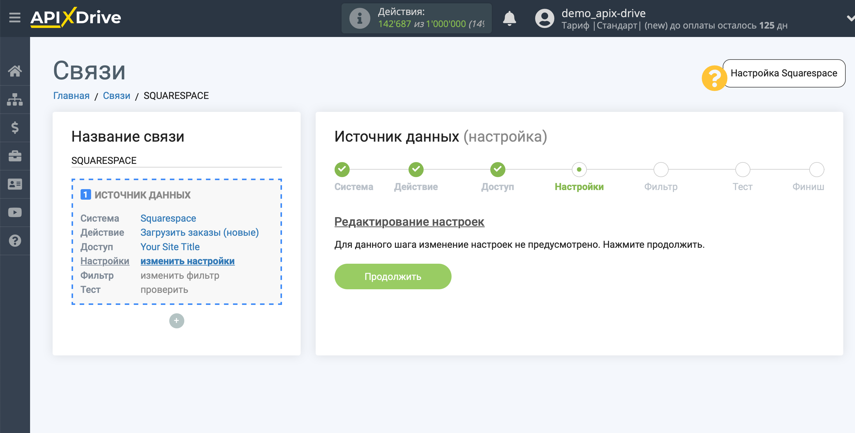
Task: Go to the Доступ step circle
Action: pos(498,170)
